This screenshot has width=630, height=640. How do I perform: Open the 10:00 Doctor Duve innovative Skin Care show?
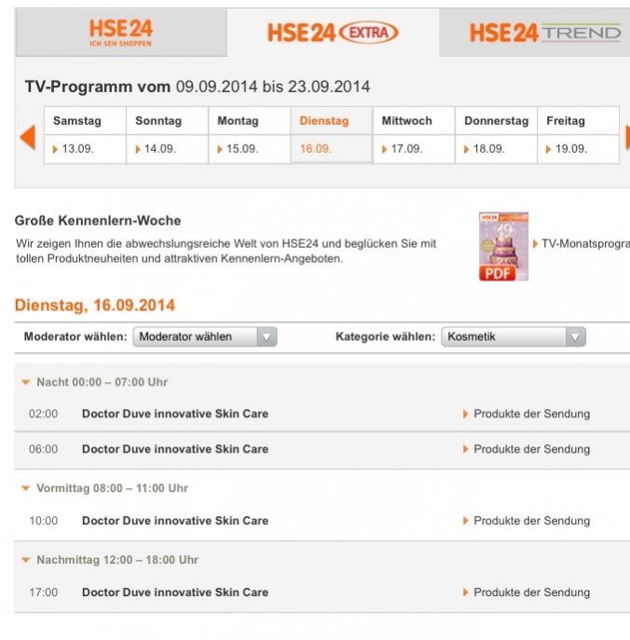click(175, 521)
